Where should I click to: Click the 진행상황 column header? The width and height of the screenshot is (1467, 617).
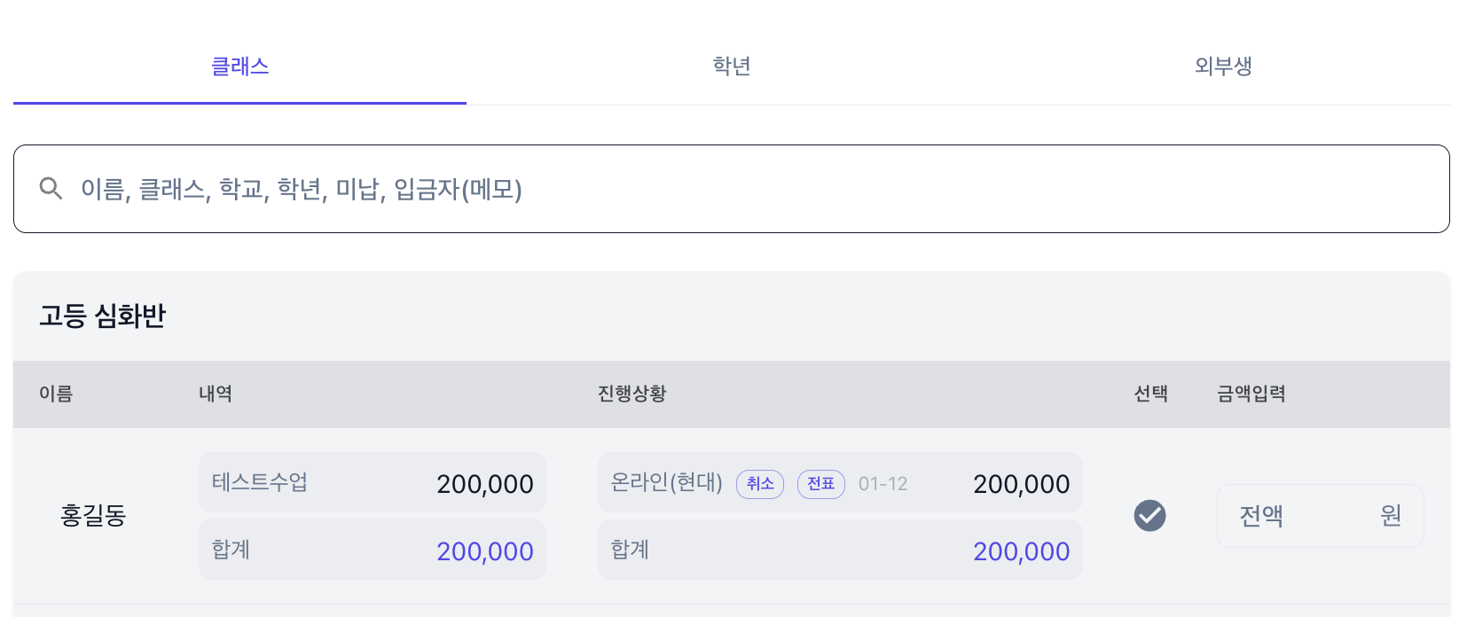click(x=632, y=394)
